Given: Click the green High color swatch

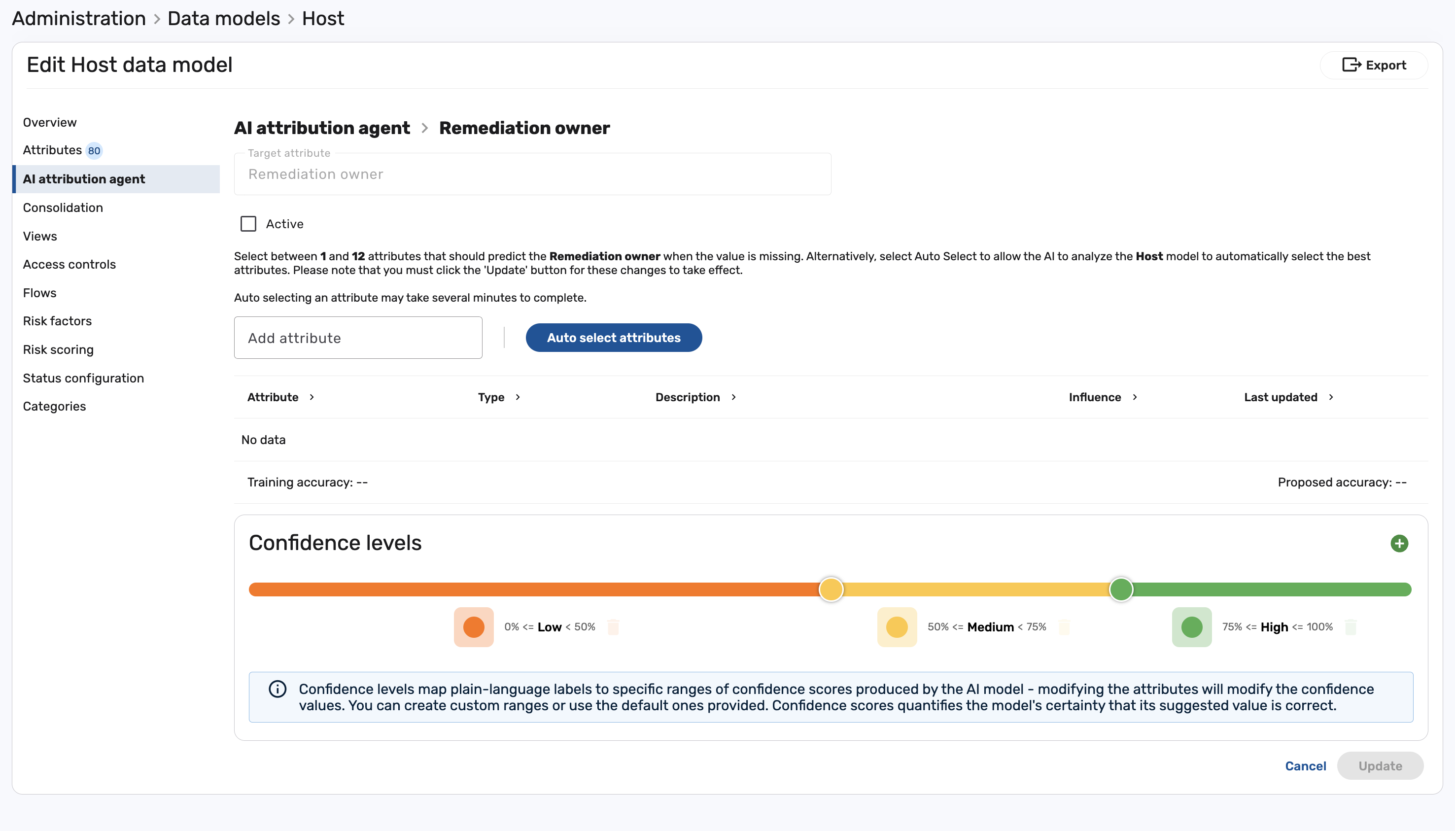Looking at the screenshot, I should click(1192, 627).
